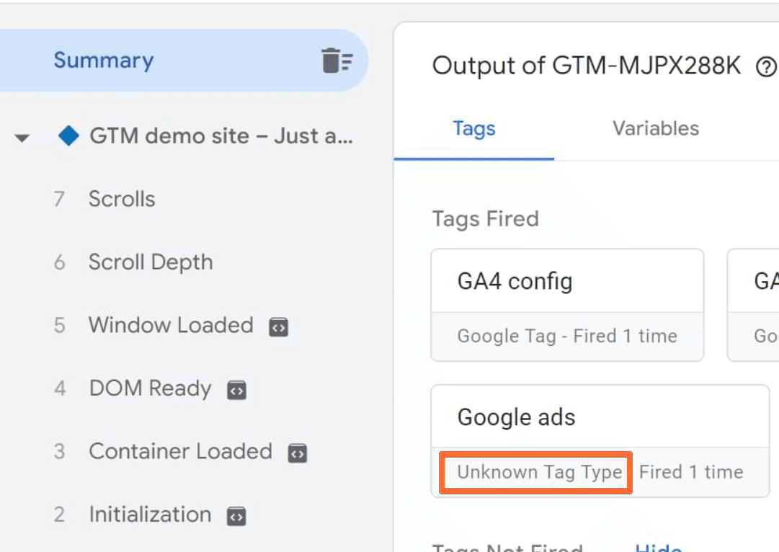This screenshot has height=552, width=779.
Task: Click the code icon next to DOM Ready
Action: click(x=236, y=391)
